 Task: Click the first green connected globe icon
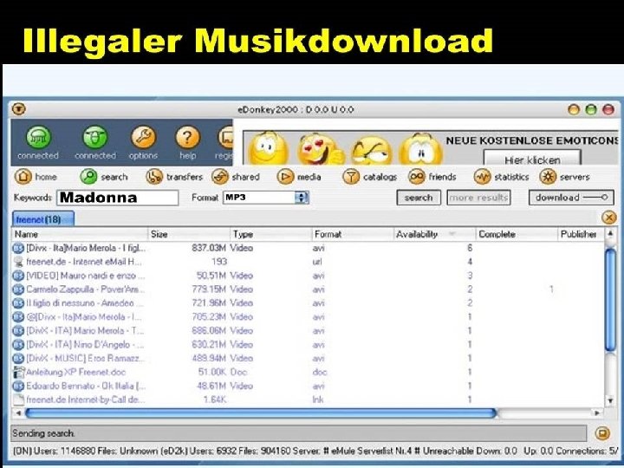click(x=39, y=137)
